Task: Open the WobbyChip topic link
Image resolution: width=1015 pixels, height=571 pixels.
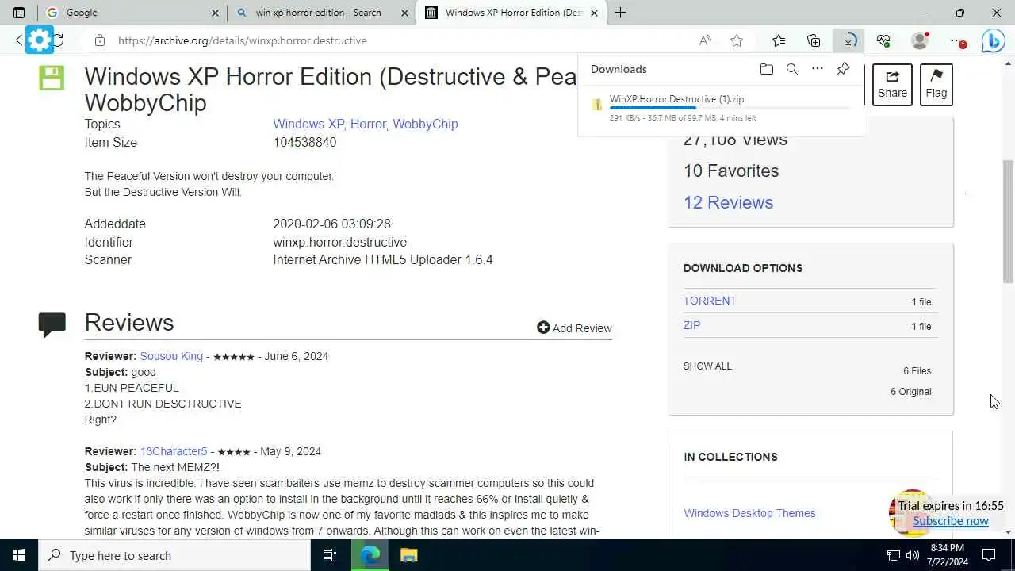Action: tap(425, 124)
